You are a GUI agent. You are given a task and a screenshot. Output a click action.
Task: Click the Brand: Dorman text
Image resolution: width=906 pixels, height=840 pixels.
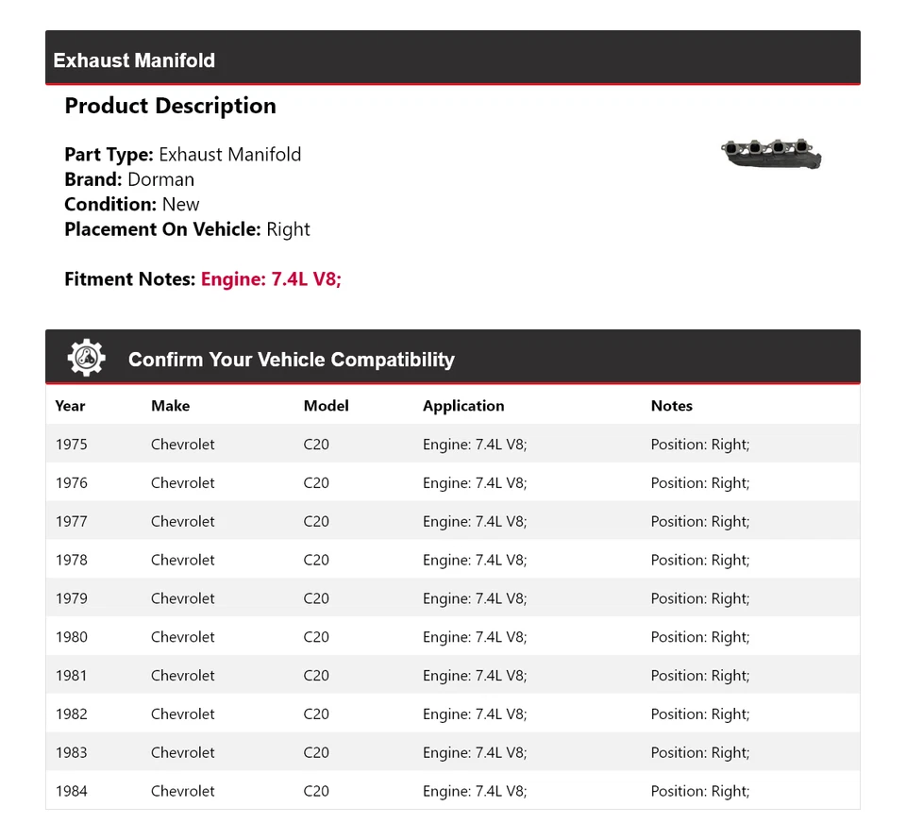(x=129, y=179)
